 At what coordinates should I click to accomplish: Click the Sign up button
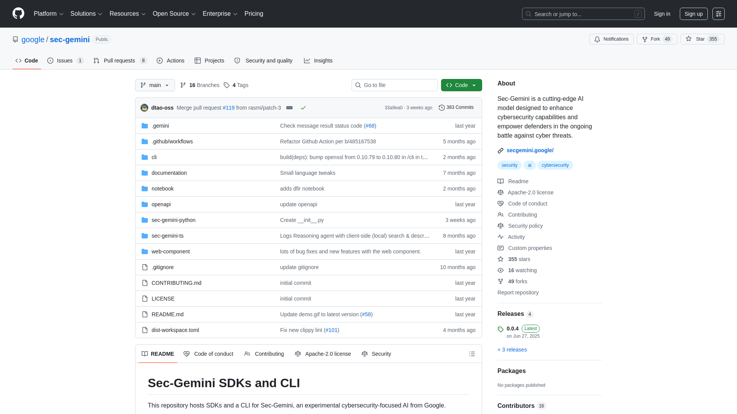tap(694, 14)
